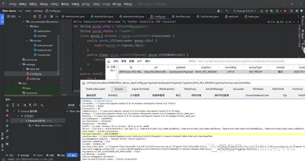Close the HelloServlet.java tab
305x161 pixels.
87,17
